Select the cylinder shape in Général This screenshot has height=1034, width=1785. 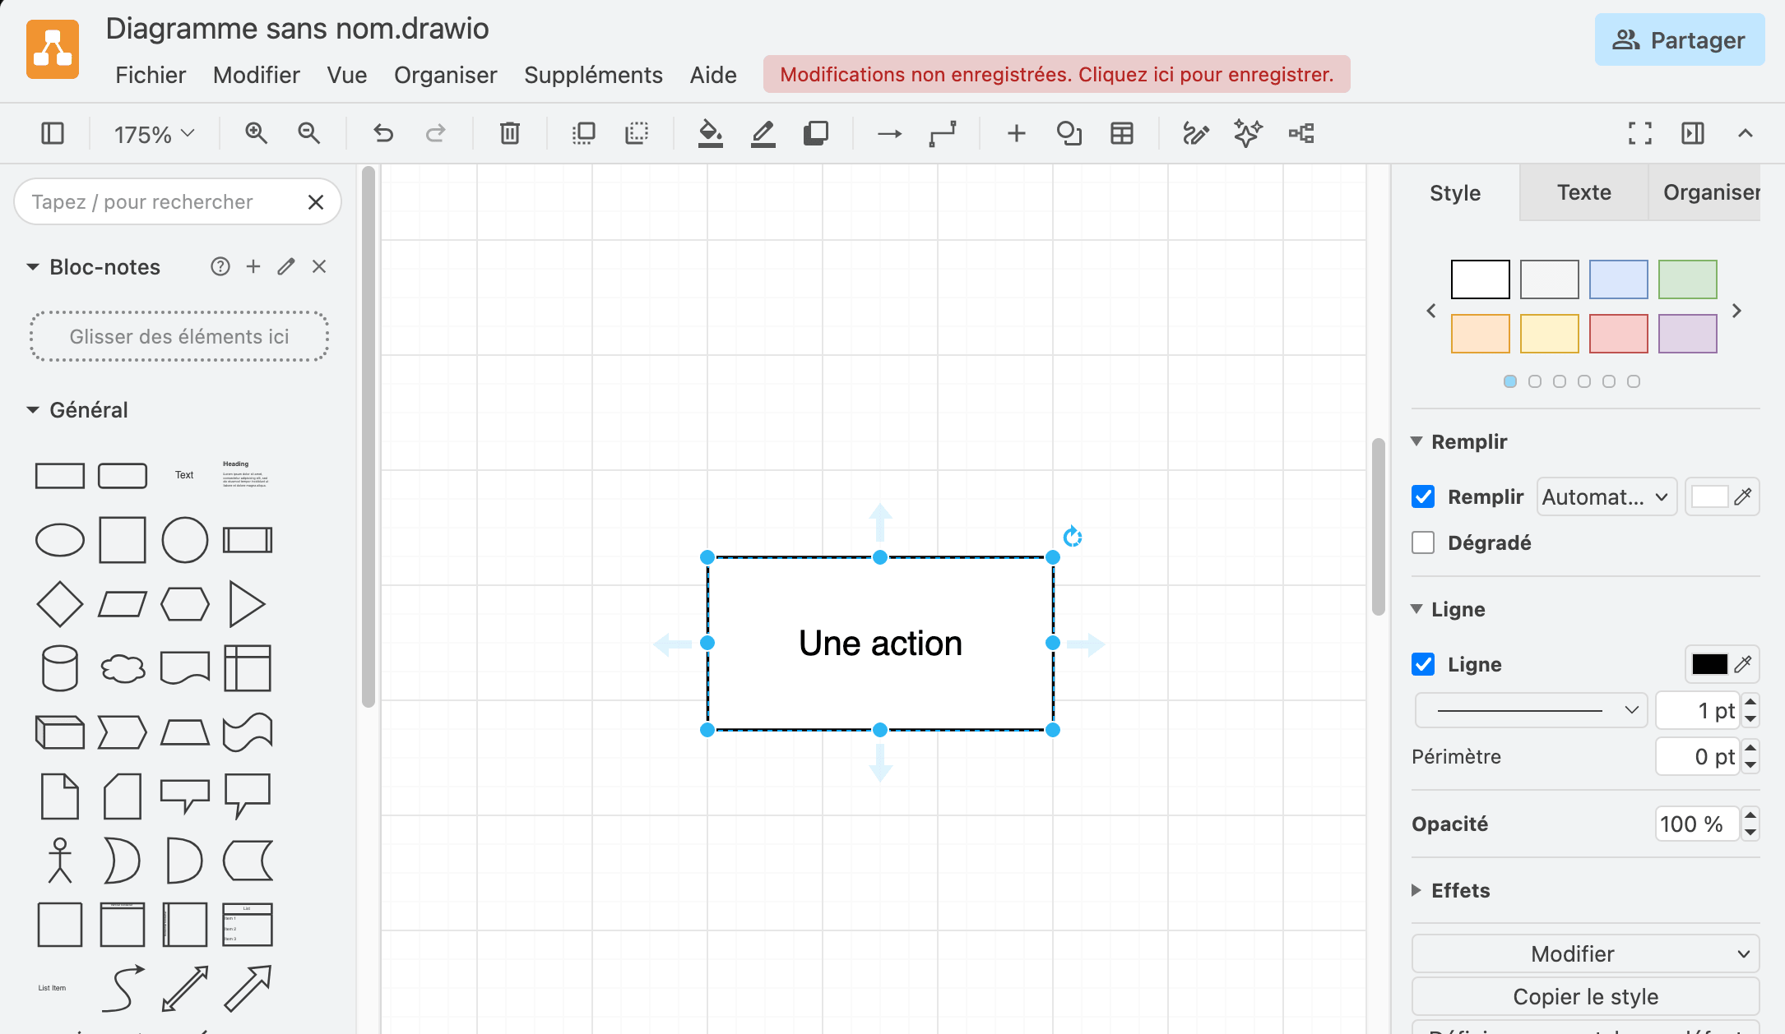(60, 667)
